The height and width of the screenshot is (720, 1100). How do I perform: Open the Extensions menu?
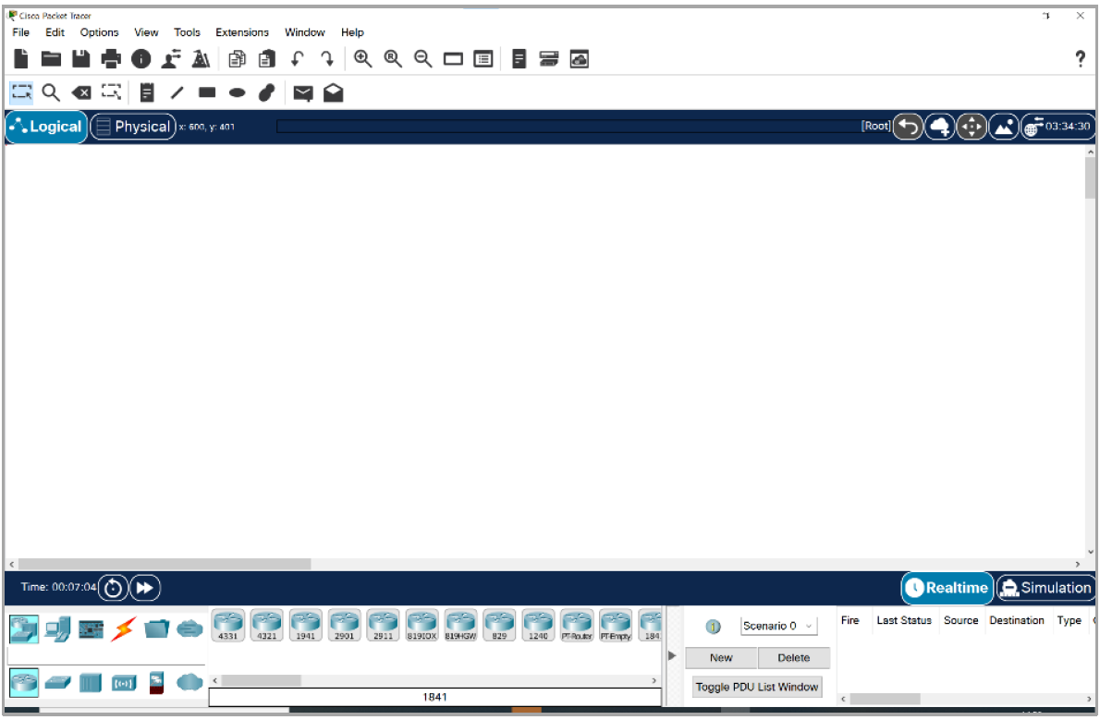pyautogui.click(x=242, y=32)
